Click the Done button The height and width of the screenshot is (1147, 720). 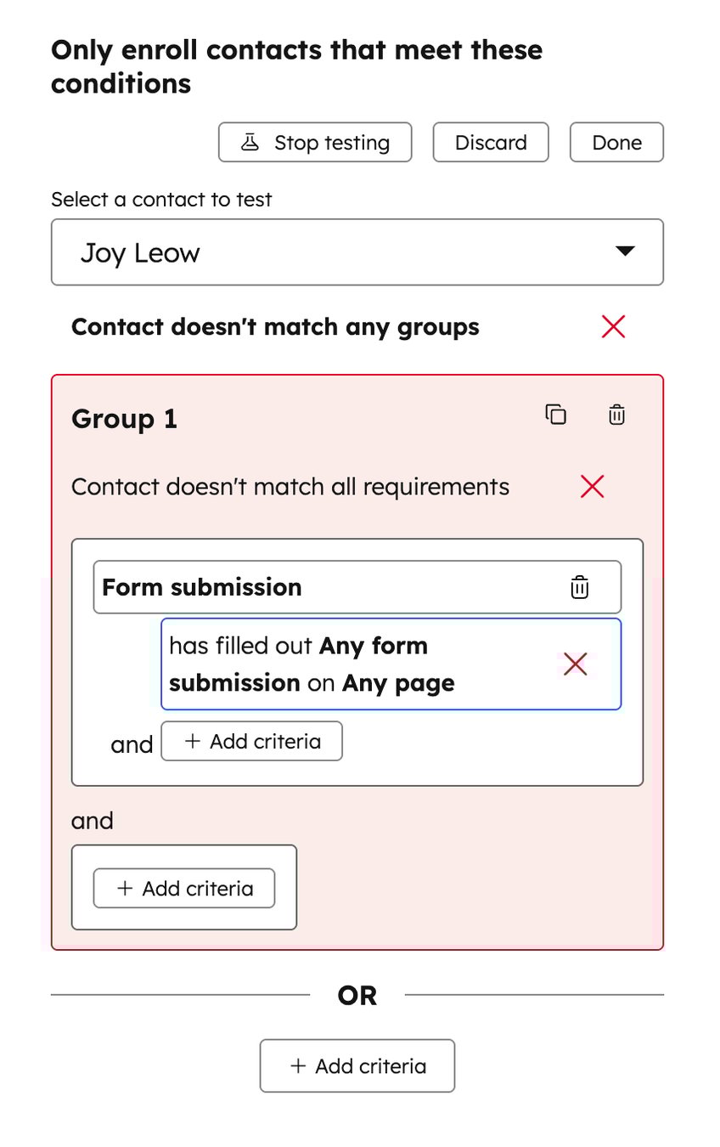coord(616,142)
